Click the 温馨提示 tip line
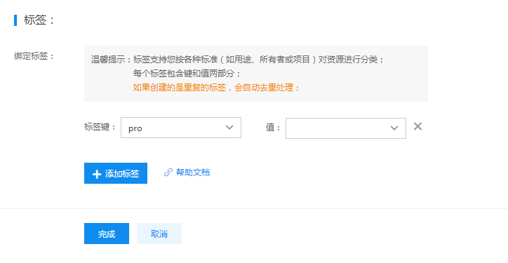The height and width of the screenshot is (263, 508). (237, 60)
